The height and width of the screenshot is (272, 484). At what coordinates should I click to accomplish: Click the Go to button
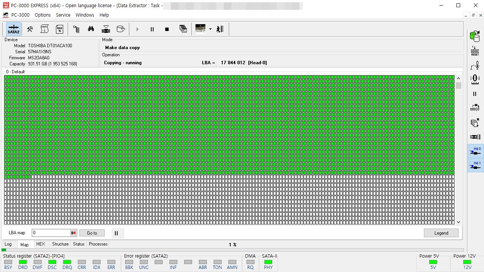click(92, 233)
